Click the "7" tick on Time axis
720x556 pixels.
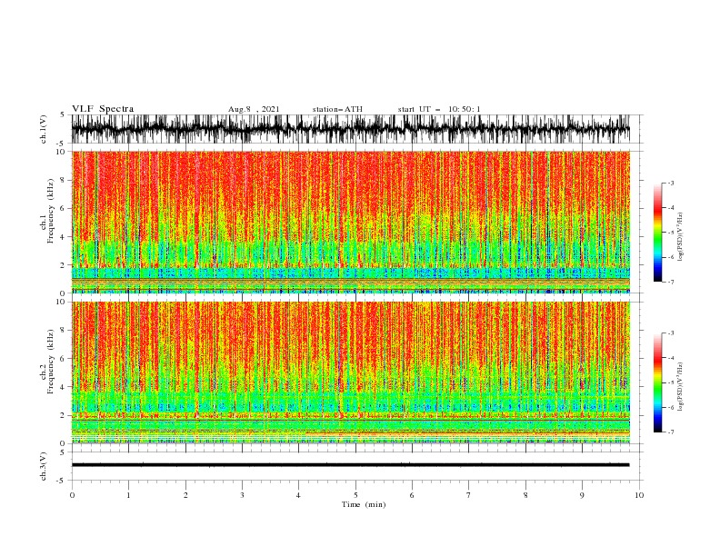tap(469, 495)
